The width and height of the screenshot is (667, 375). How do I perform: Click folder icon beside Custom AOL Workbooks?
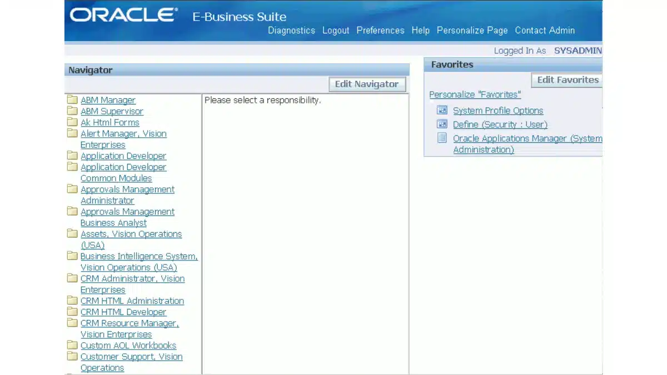coord(72,345)
